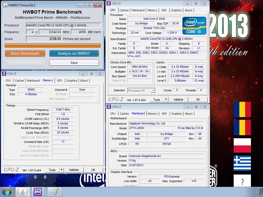The image size is (263, 197).
Task: Open the Paint taskbar icon
Action: [55, 192]
